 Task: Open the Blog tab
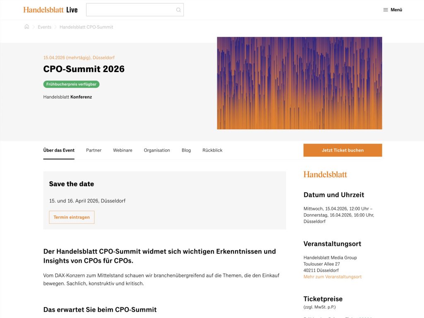tap(186, 150)
